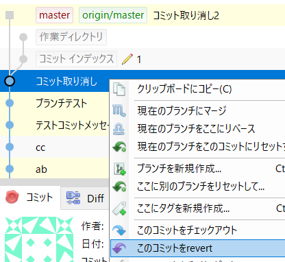Choose このコミットをチェックアウト
The height and width of the screenshot is (262, 285).
tap(198, 230)
